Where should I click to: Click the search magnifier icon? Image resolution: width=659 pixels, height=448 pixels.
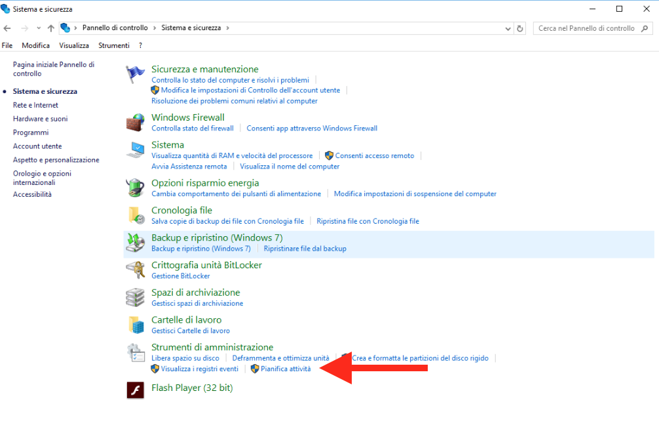pos(645,28)
